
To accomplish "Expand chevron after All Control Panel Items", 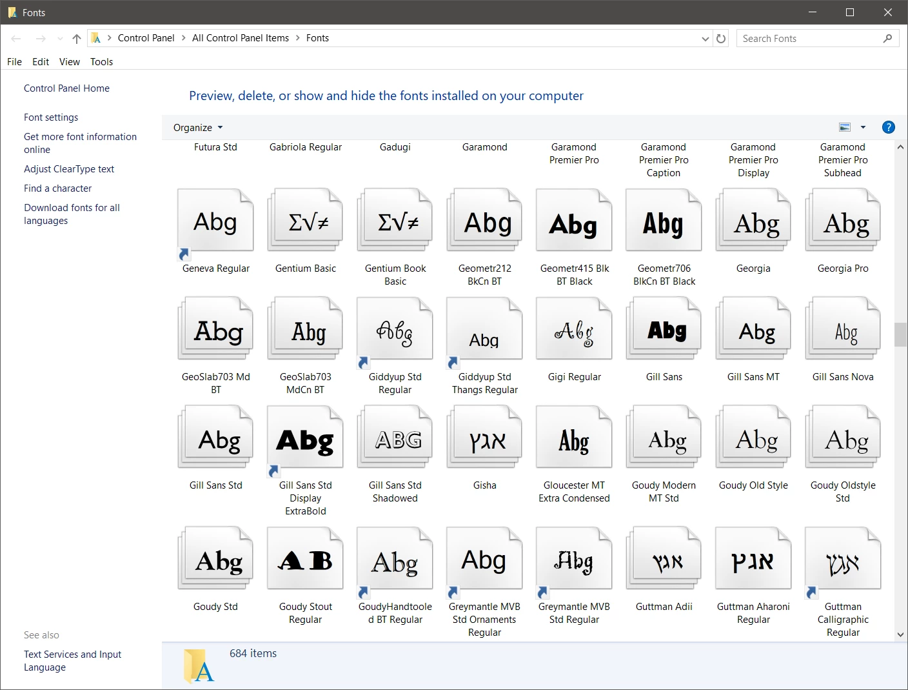I will pos(298,38).
